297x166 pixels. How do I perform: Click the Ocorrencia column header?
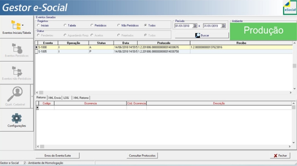90,103
